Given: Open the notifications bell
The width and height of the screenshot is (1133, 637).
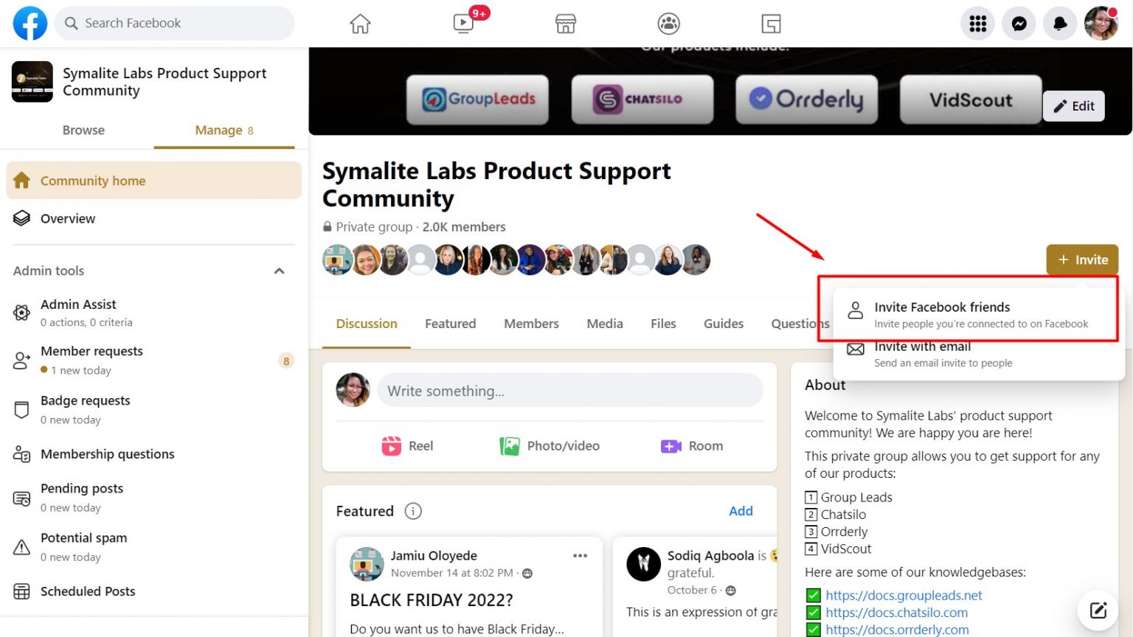Looking at the screenshot, I should (1060, 23).
